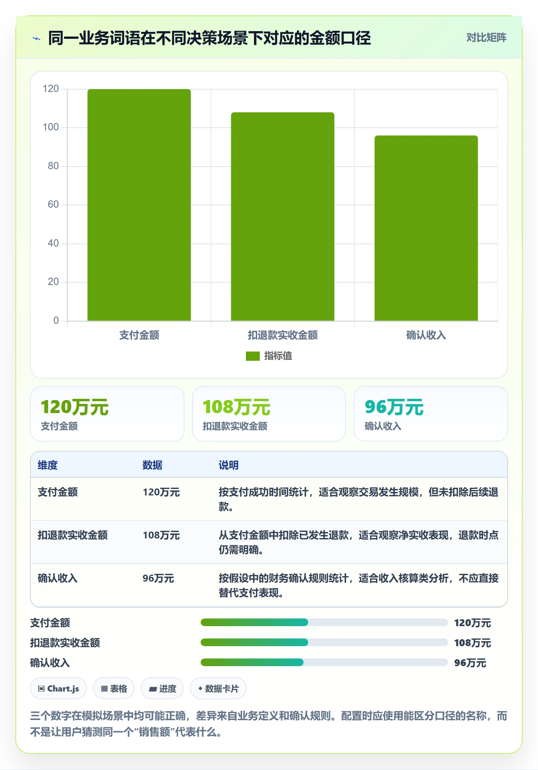Click the 60 y-axis tick label
This screenshot has width=538, height=770.
53,205
